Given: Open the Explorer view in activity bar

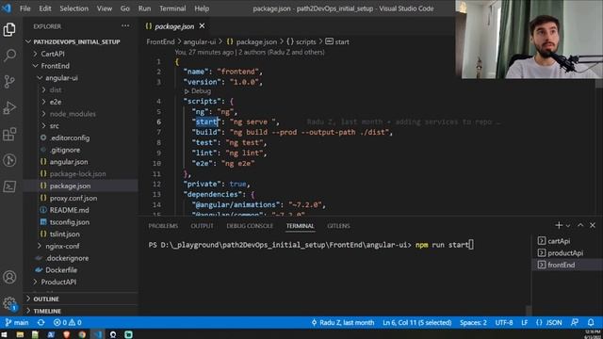Looking at the screenshot, I should tap(9, 29).
